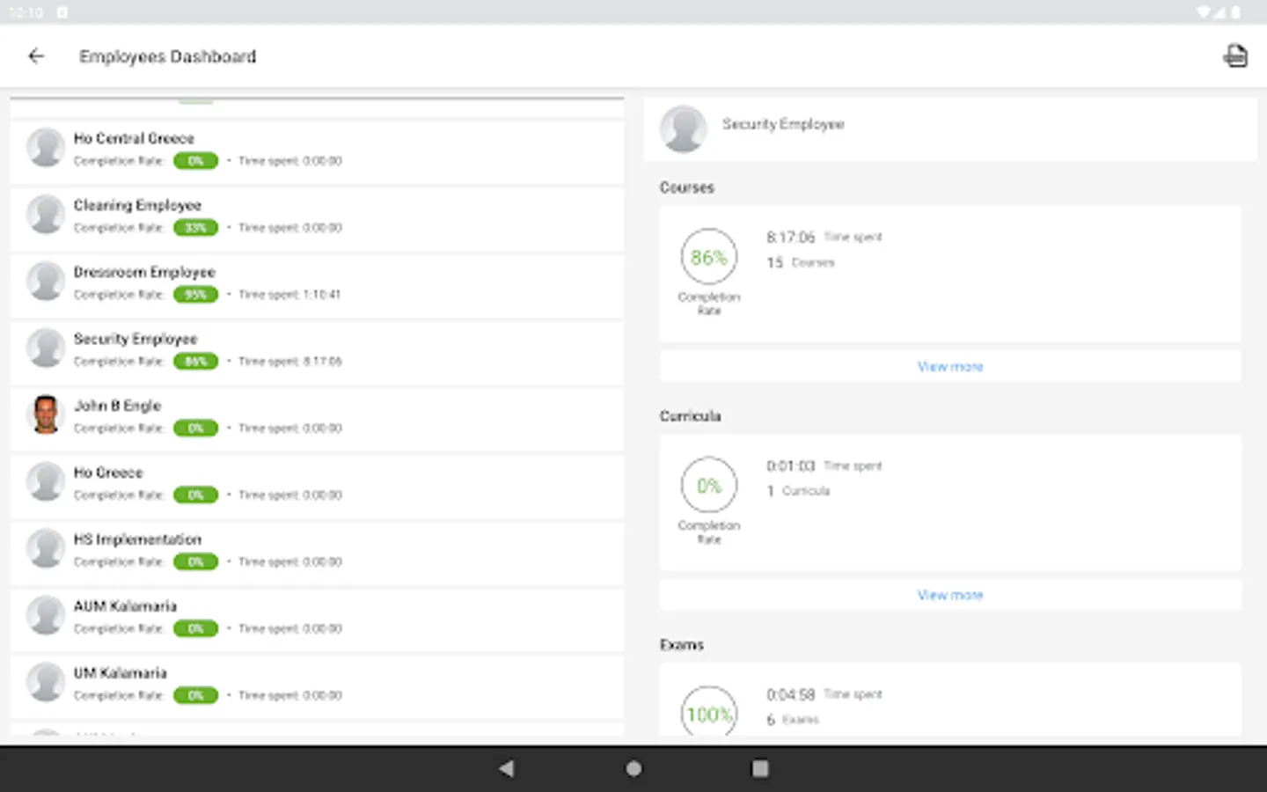Tap John B Engle's profile photo
The image size is (1267, 792).
(46, 414)
